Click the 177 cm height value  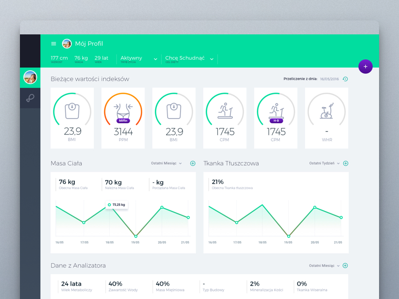pos(59,58)
